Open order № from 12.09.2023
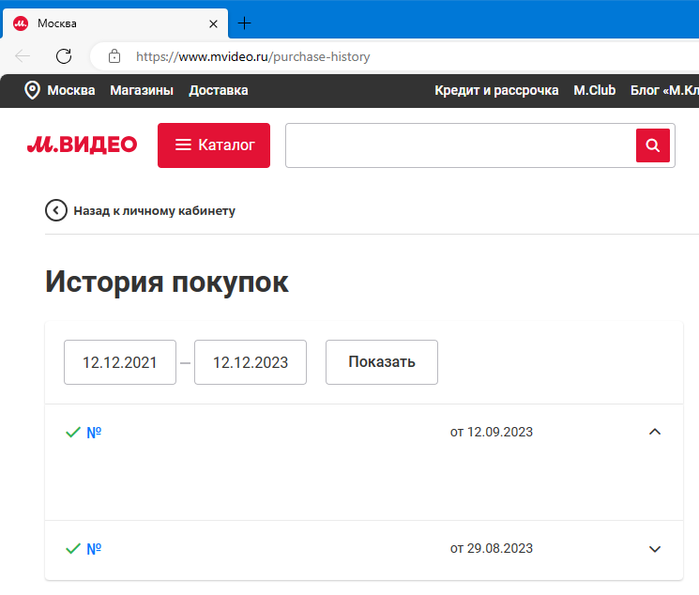 [x=94, y=433]
